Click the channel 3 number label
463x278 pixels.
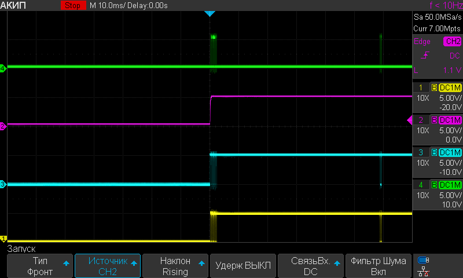click(x=421, y=152)
